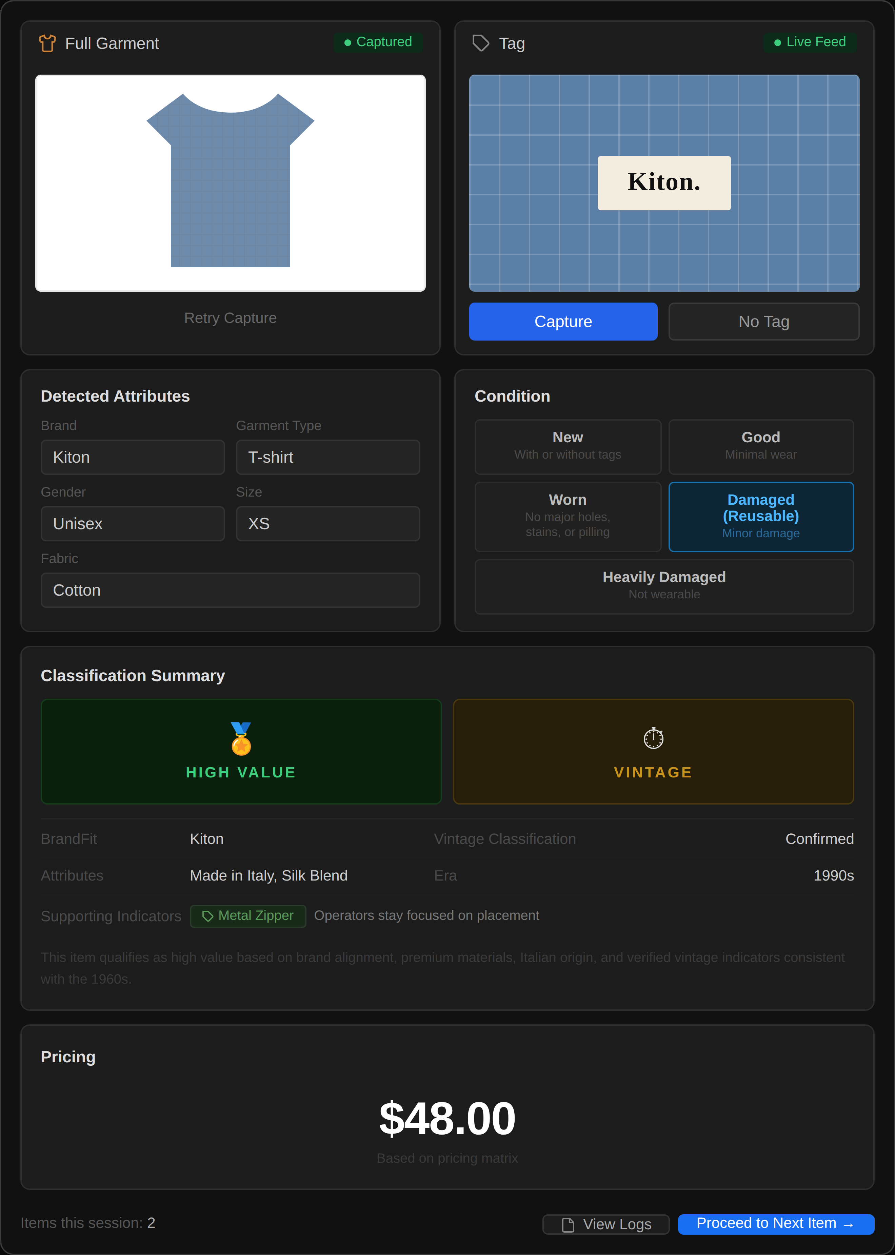Click the qualification explanation paragraph
Viewport: 895px width, 1255px height.
point(442,968)
